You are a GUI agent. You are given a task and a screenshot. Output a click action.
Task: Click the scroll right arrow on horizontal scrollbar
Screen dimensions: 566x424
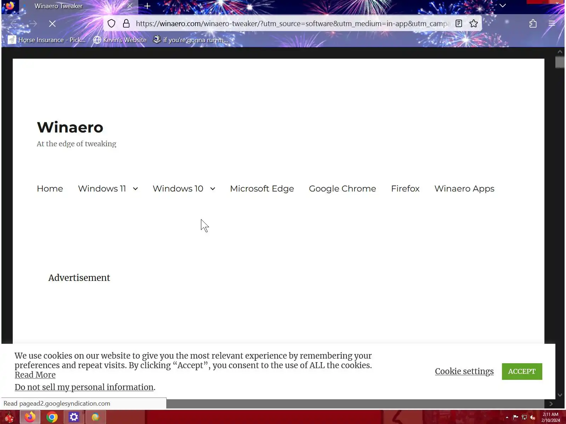551,404
